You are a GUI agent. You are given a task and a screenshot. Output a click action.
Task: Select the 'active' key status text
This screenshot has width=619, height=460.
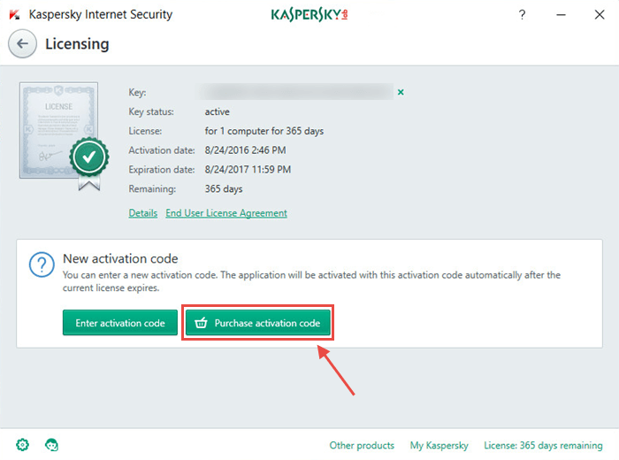pos(218,111)
